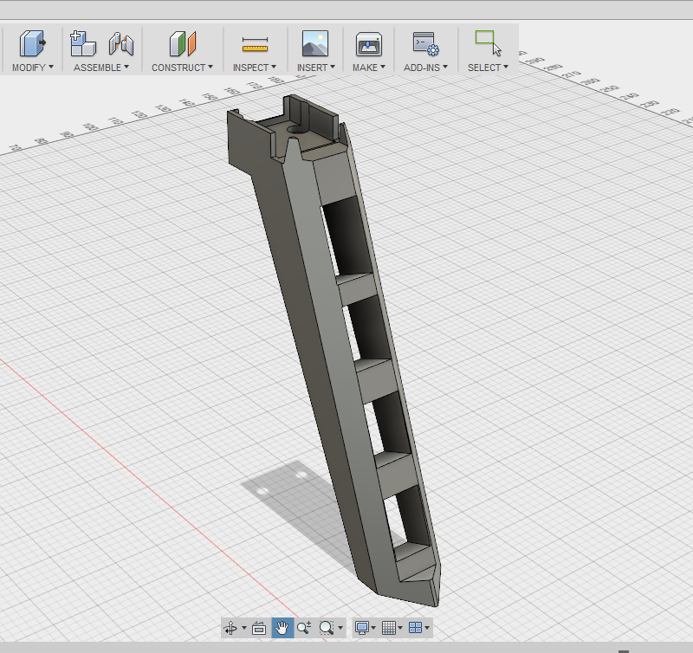Viewport: 693px width, 653px height.
Task: Expand the Grid and Snaps dropdown arrow
Action: click(400, 628)
